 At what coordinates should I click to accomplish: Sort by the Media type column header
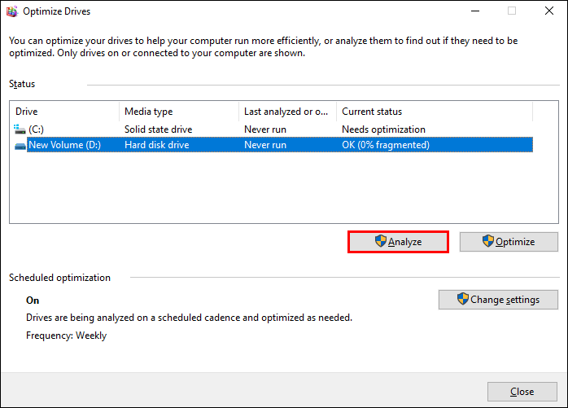click(179, 112)
